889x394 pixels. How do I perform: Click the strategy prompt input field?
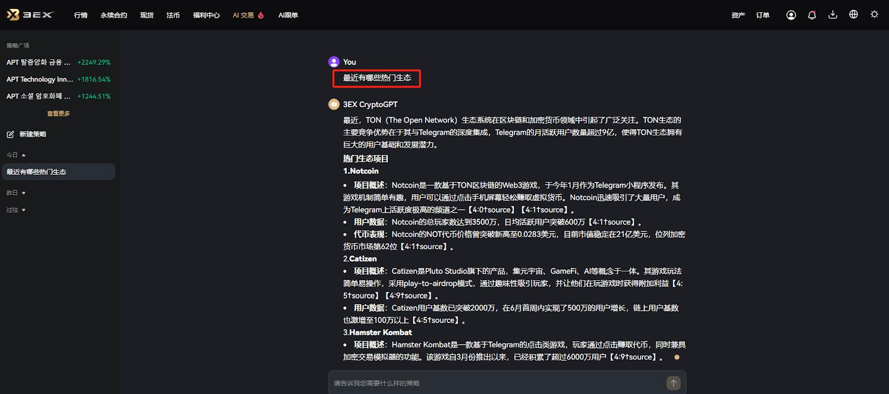497,383
